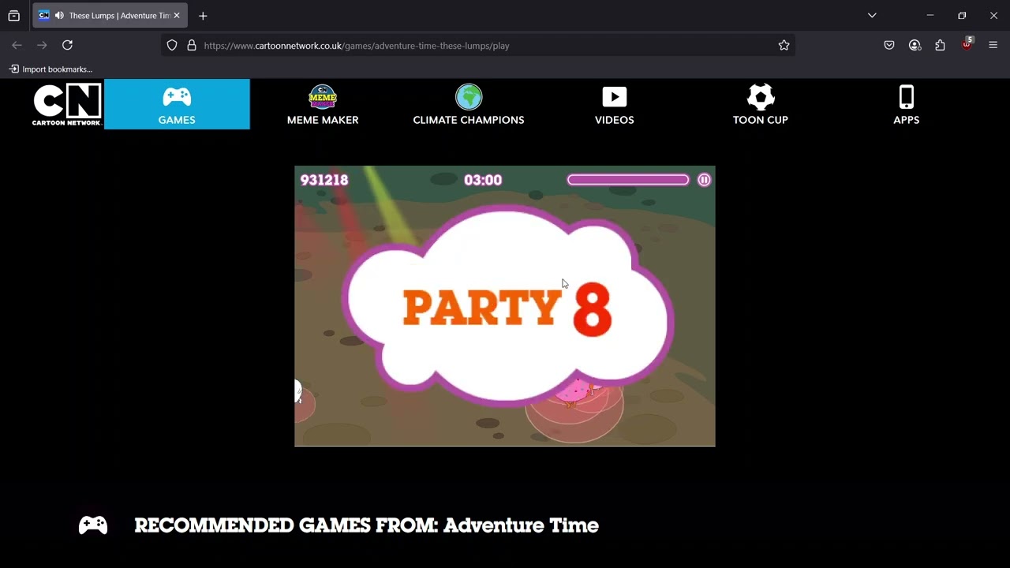Click the Recommended Games from Adventure Time heading

coord(366,525)
